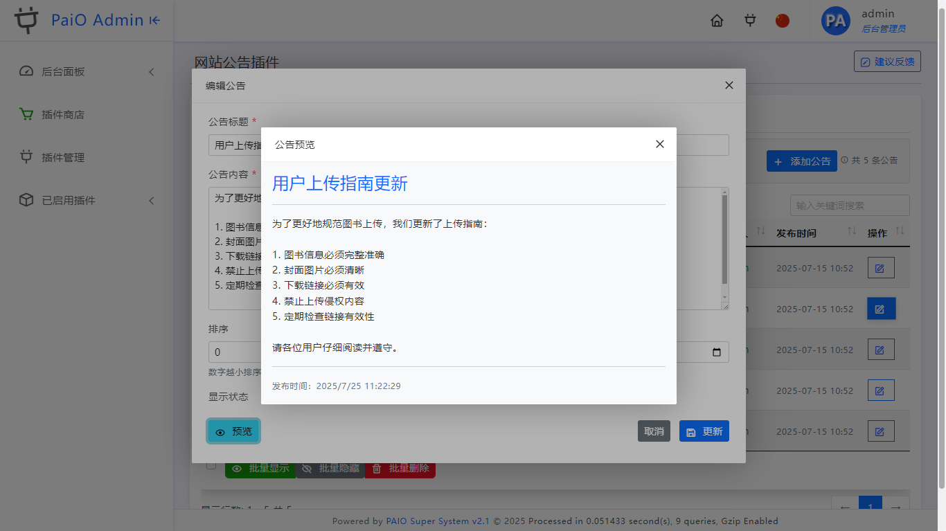Open 后台面板 dashboard menu
This screenshot has width=946, height=531.
[87, 71]
